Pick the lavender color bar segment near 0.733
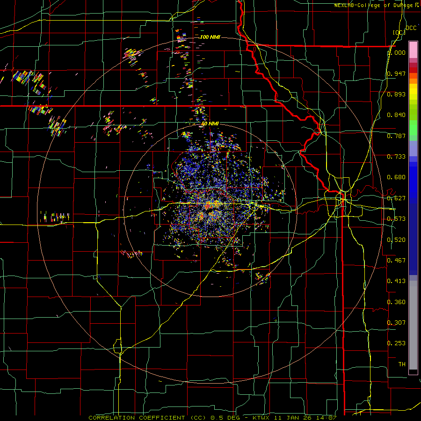Screen dimensions: 421x421 point(413,149)
